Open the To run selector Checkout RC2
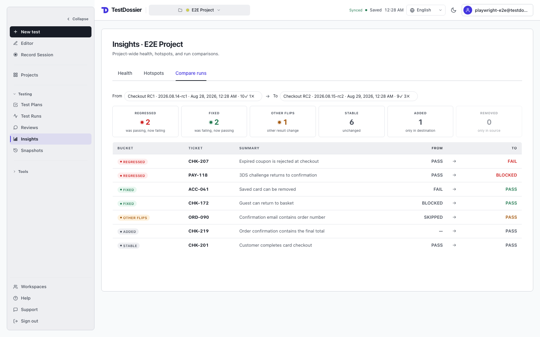The width and height of the screenshot is (540, 337). click(x=349, y=96)
